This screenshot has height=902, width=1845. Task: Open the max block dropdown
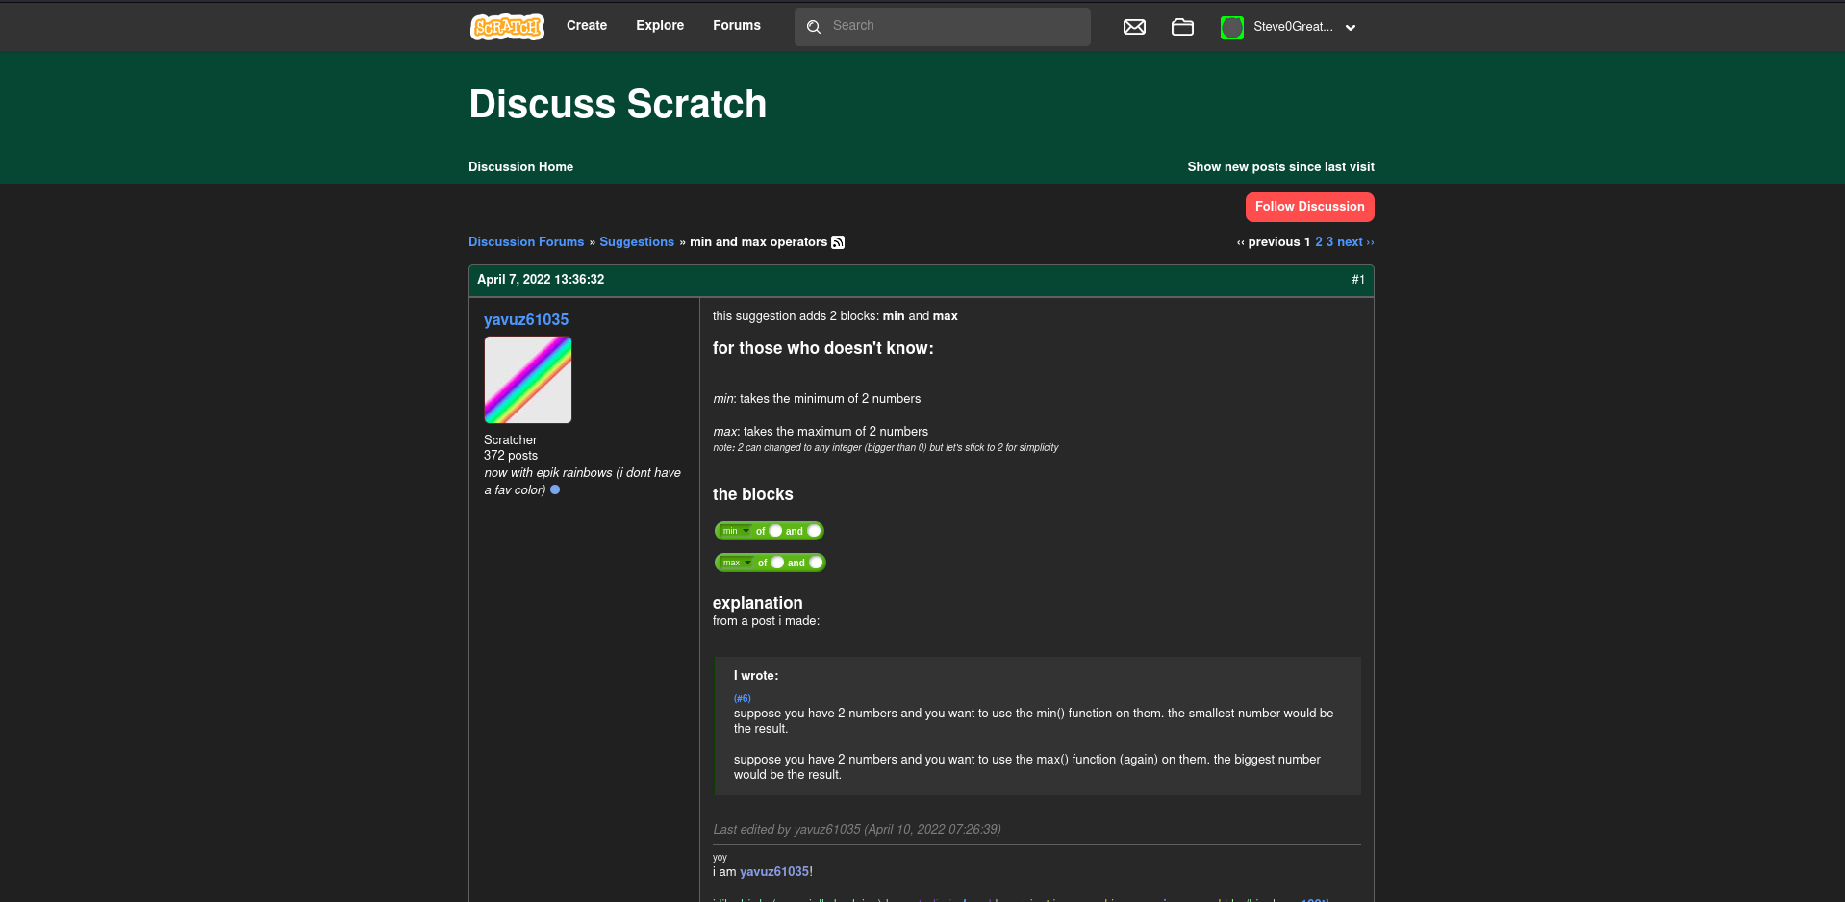click(x=737, y=563)
